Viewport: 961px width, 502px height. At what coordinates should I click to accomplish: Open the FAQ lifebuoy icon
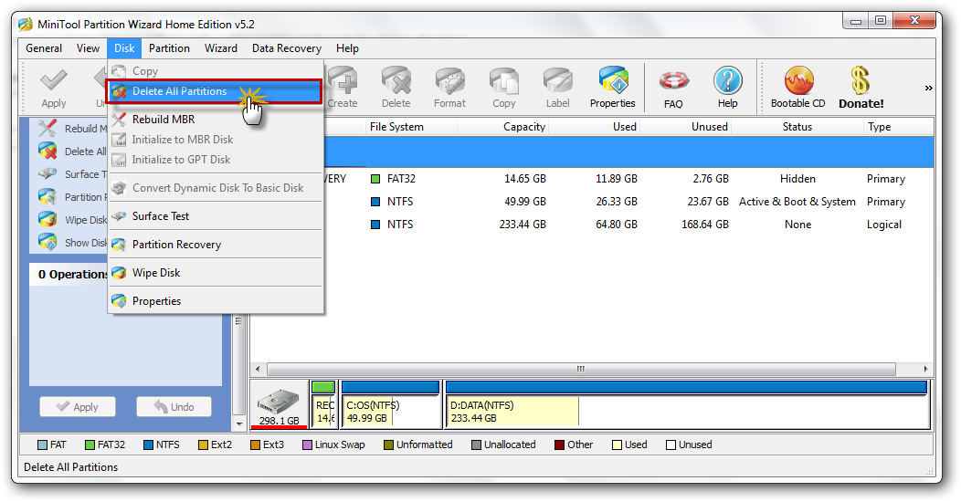click(x=673, y=80)
